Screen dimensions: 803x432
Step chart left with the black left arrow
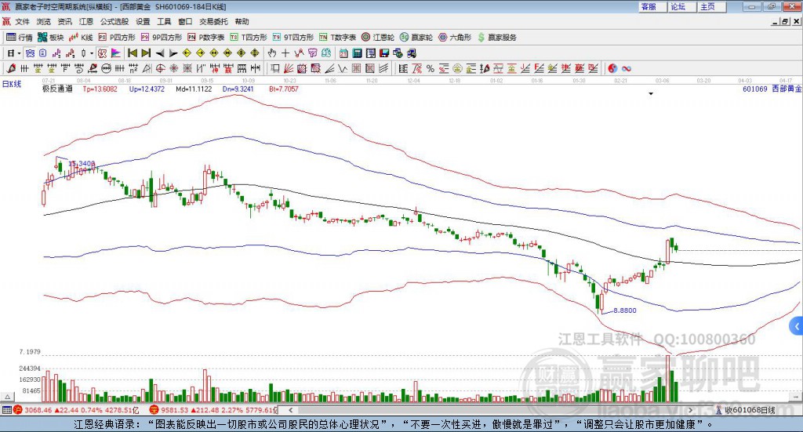click(x=160, y=53)
